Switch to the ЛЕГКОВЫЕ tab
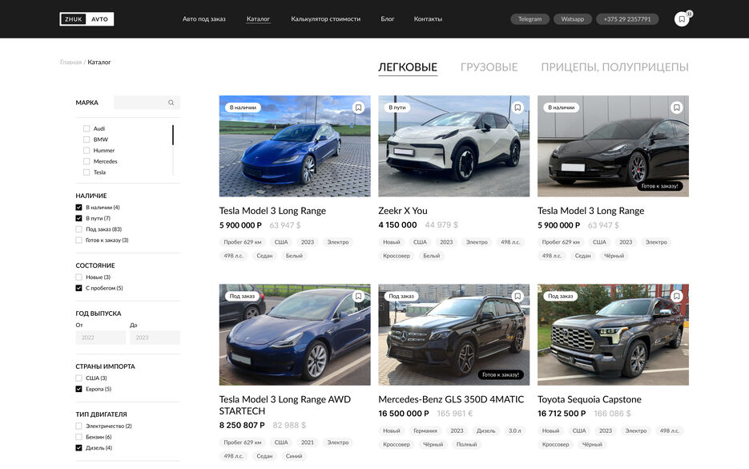Viewport: 749px width, 469px height. click(408, 67)
